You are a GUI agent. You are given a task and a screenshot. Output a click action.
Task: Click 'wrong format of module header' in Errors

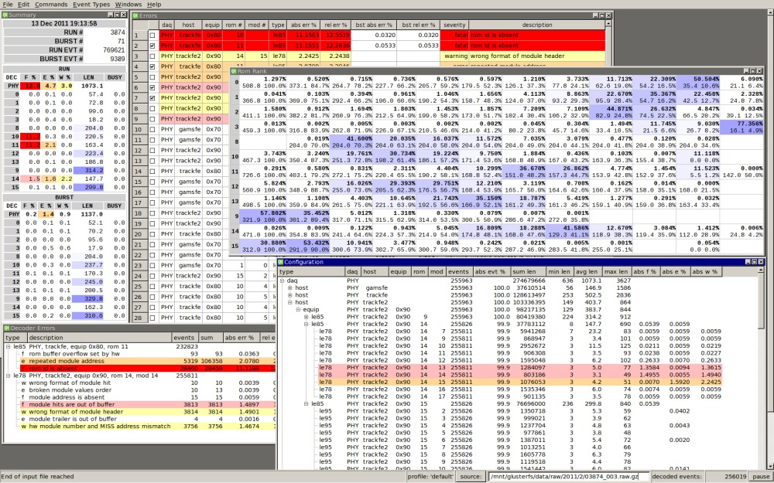click(517, 56)
